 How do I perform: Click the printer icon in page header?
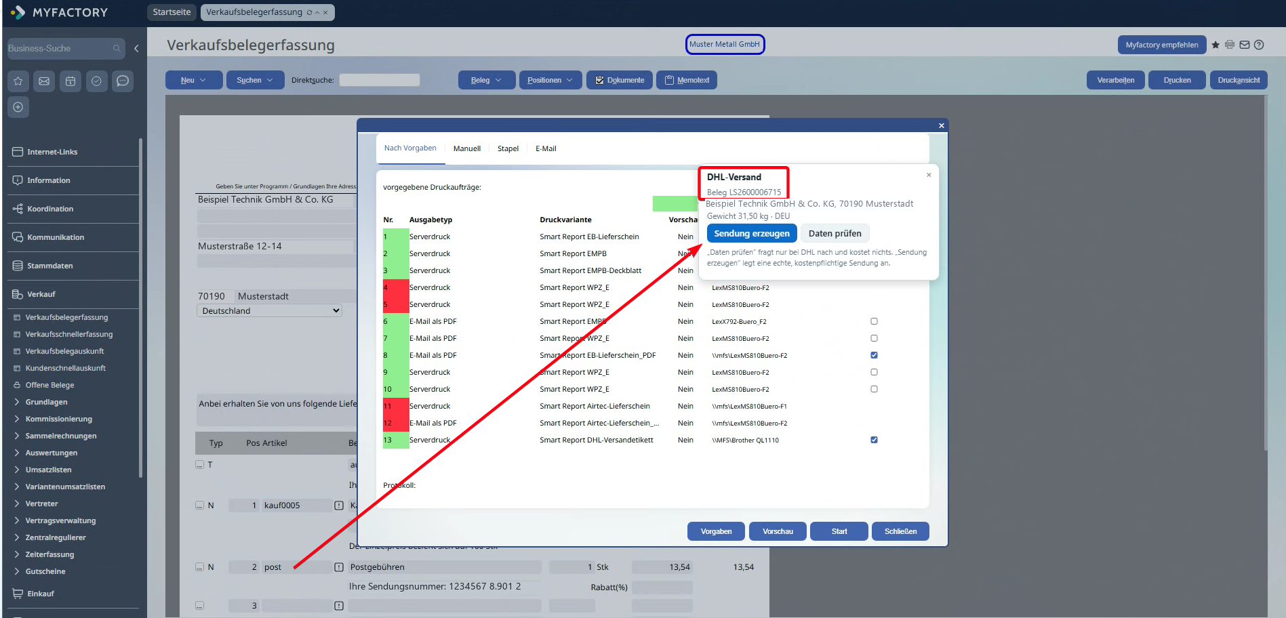(x=1230, y=45)
